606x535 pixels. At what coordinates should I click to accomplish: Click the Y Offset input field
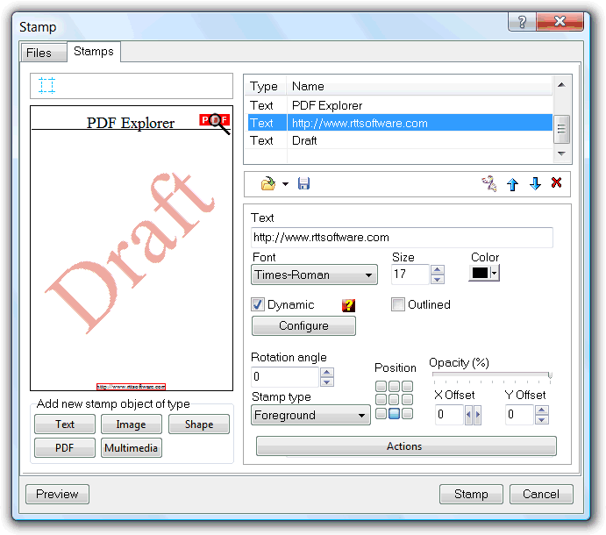click(x=520, y=415)
